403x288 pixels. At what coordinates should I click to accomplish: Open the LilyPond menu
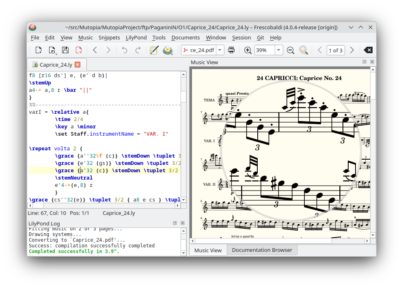pyautogui.click(x=136, y=37)
